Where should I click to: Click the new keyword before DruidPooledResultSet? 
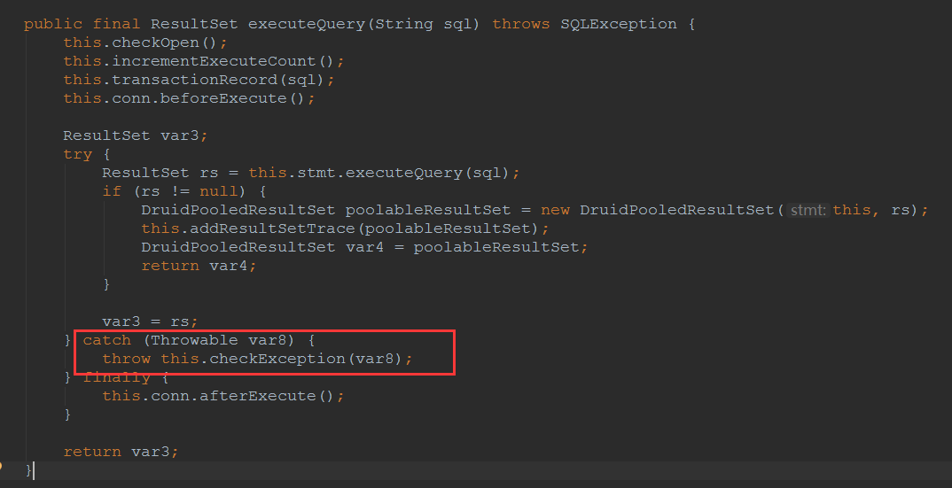pyautogui.click(x=556, y=210)
